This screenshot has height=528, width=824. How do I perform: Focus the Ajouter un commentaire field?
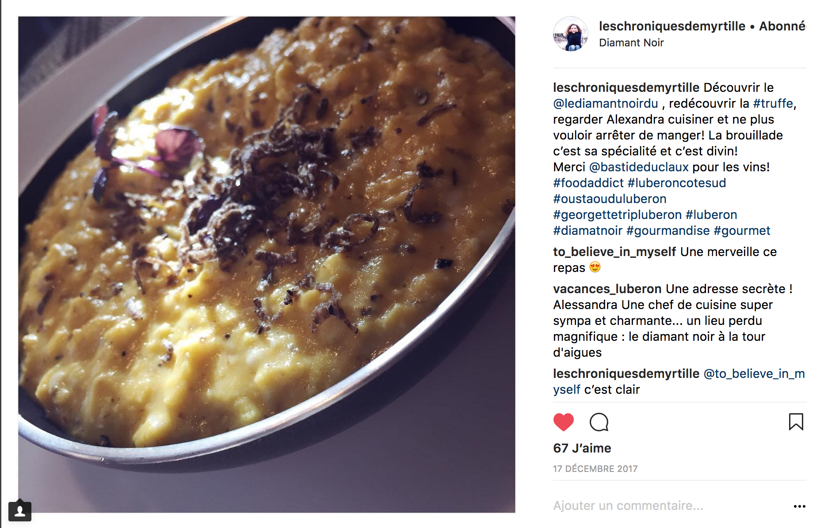click(668, 506)
